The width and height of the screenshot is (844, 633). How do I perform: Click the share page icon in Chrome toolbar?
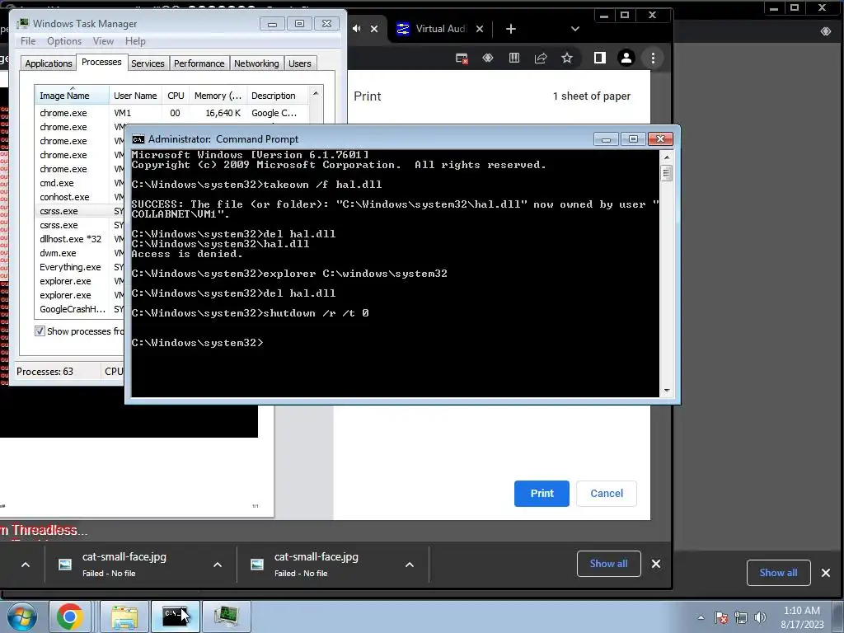pyautogui.click(x=541, y=59)
